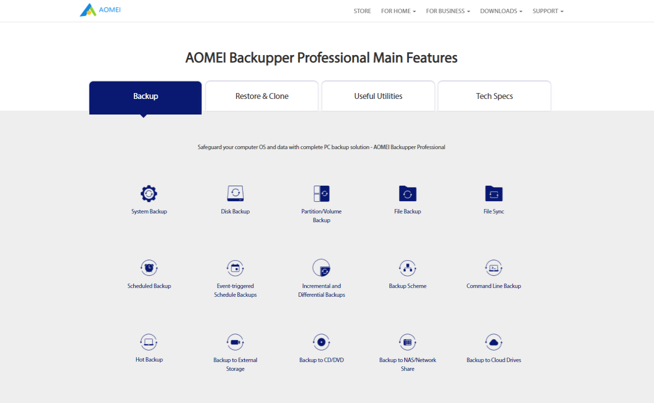The image size is (654, 403).
Task: Click the Incremental and Differential Backups icon
Action: (321, 268)
